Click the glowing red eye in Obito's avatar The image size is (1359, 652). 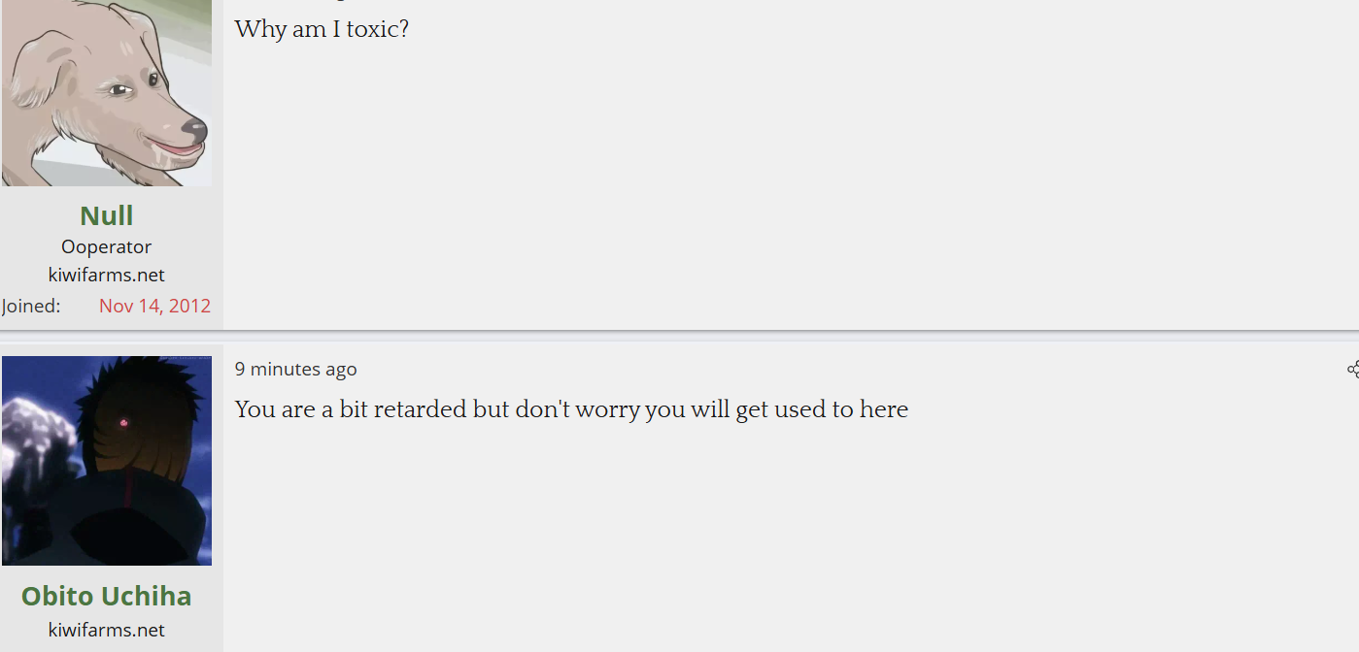pos(124,422)
